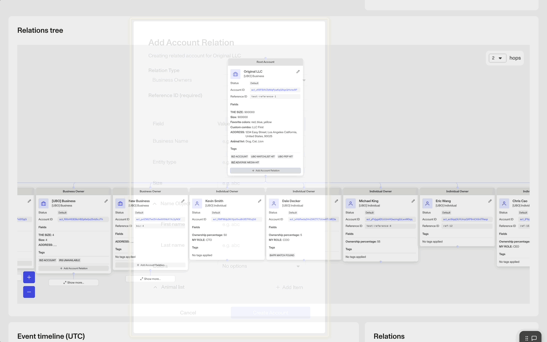Image resolution: width=547 pixels, height=342 pixels.
Task: Click the Michael King name
Action: pyautogui.click(x=368, y=201)
